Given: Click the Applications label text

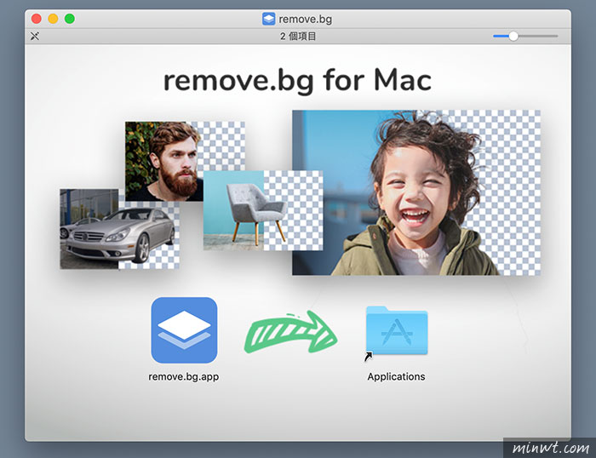Looking at the screenshot, I should coord(396,376).
